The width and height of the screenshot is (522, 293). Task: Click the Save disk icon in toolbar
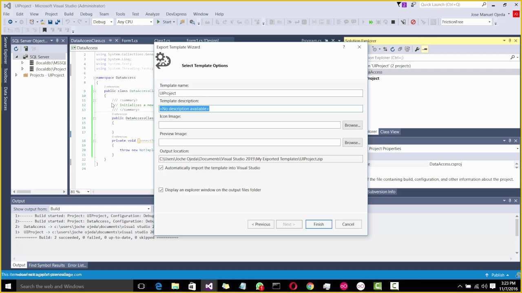(50, 22)
